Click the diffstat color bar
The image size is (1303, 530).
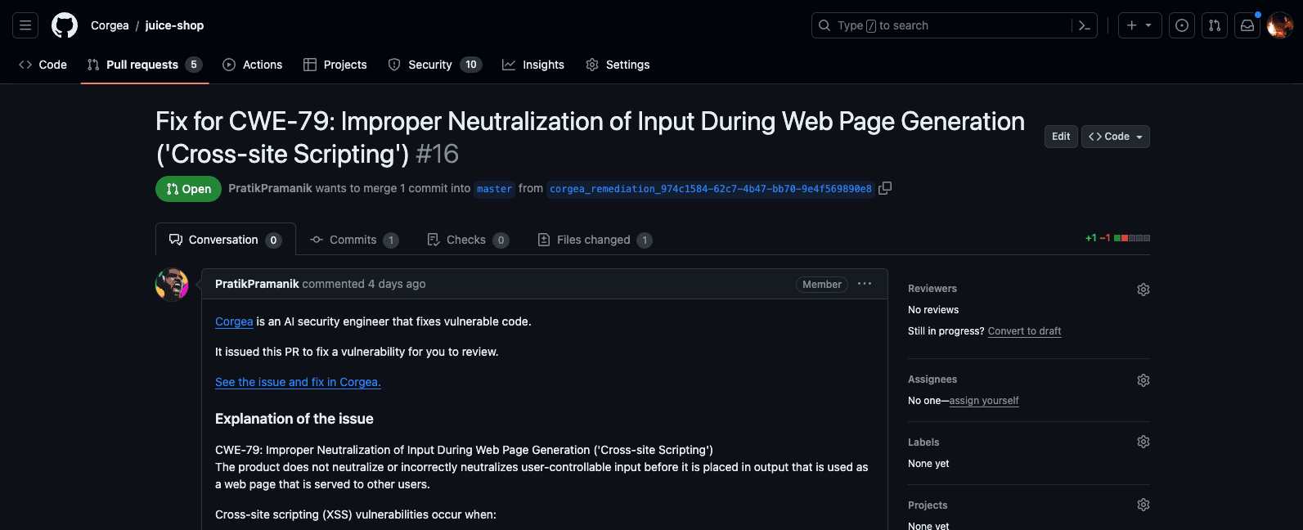(x=1132, y=238)
